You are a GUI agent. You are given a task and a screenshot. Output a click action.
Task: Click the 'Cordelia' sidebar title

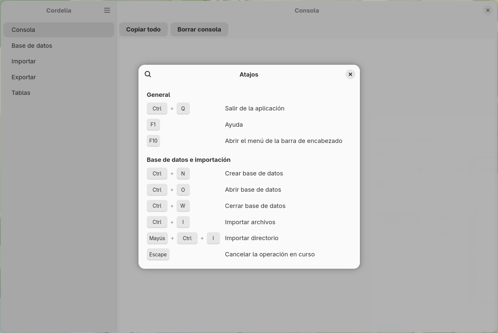point(59,11)
